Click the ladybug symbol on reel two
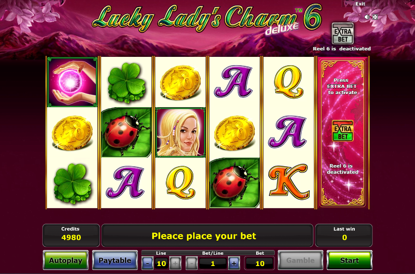Viewport: 415px width, 274px height. 126,132
